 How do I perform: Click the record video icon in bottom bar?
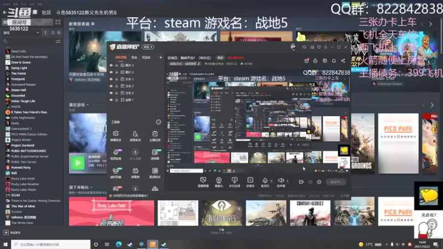[x=301, y=182]
